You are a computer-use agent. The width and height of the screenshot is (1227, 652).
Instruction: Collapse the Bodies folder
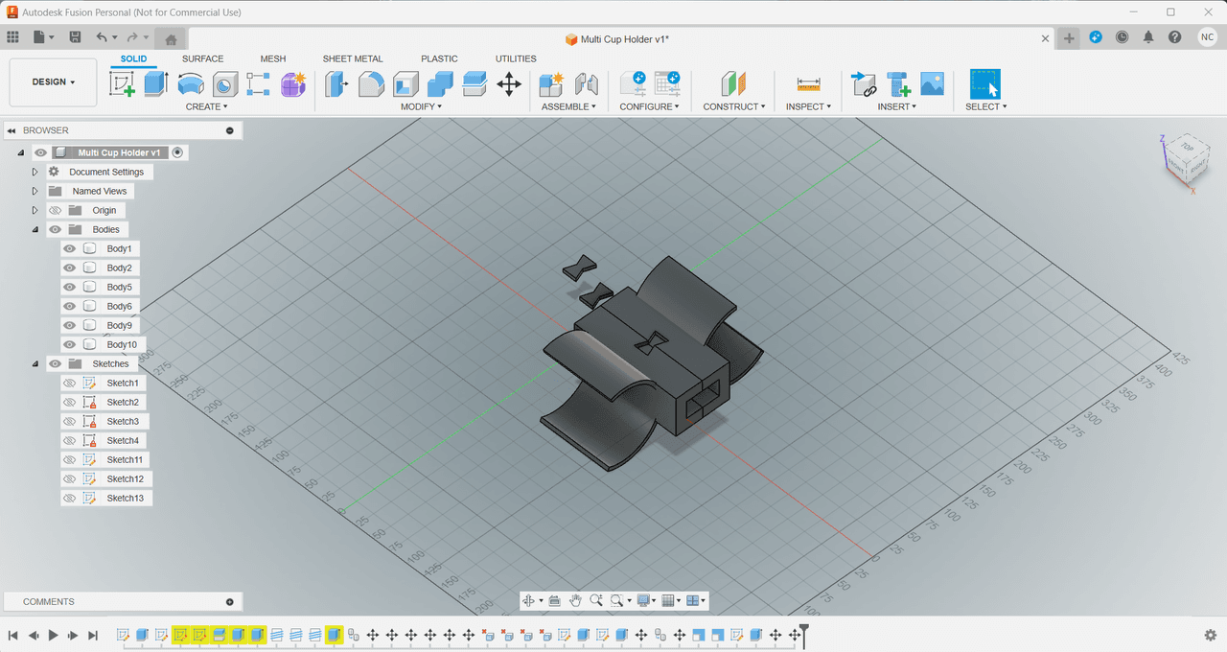click(x=35, y=229)
